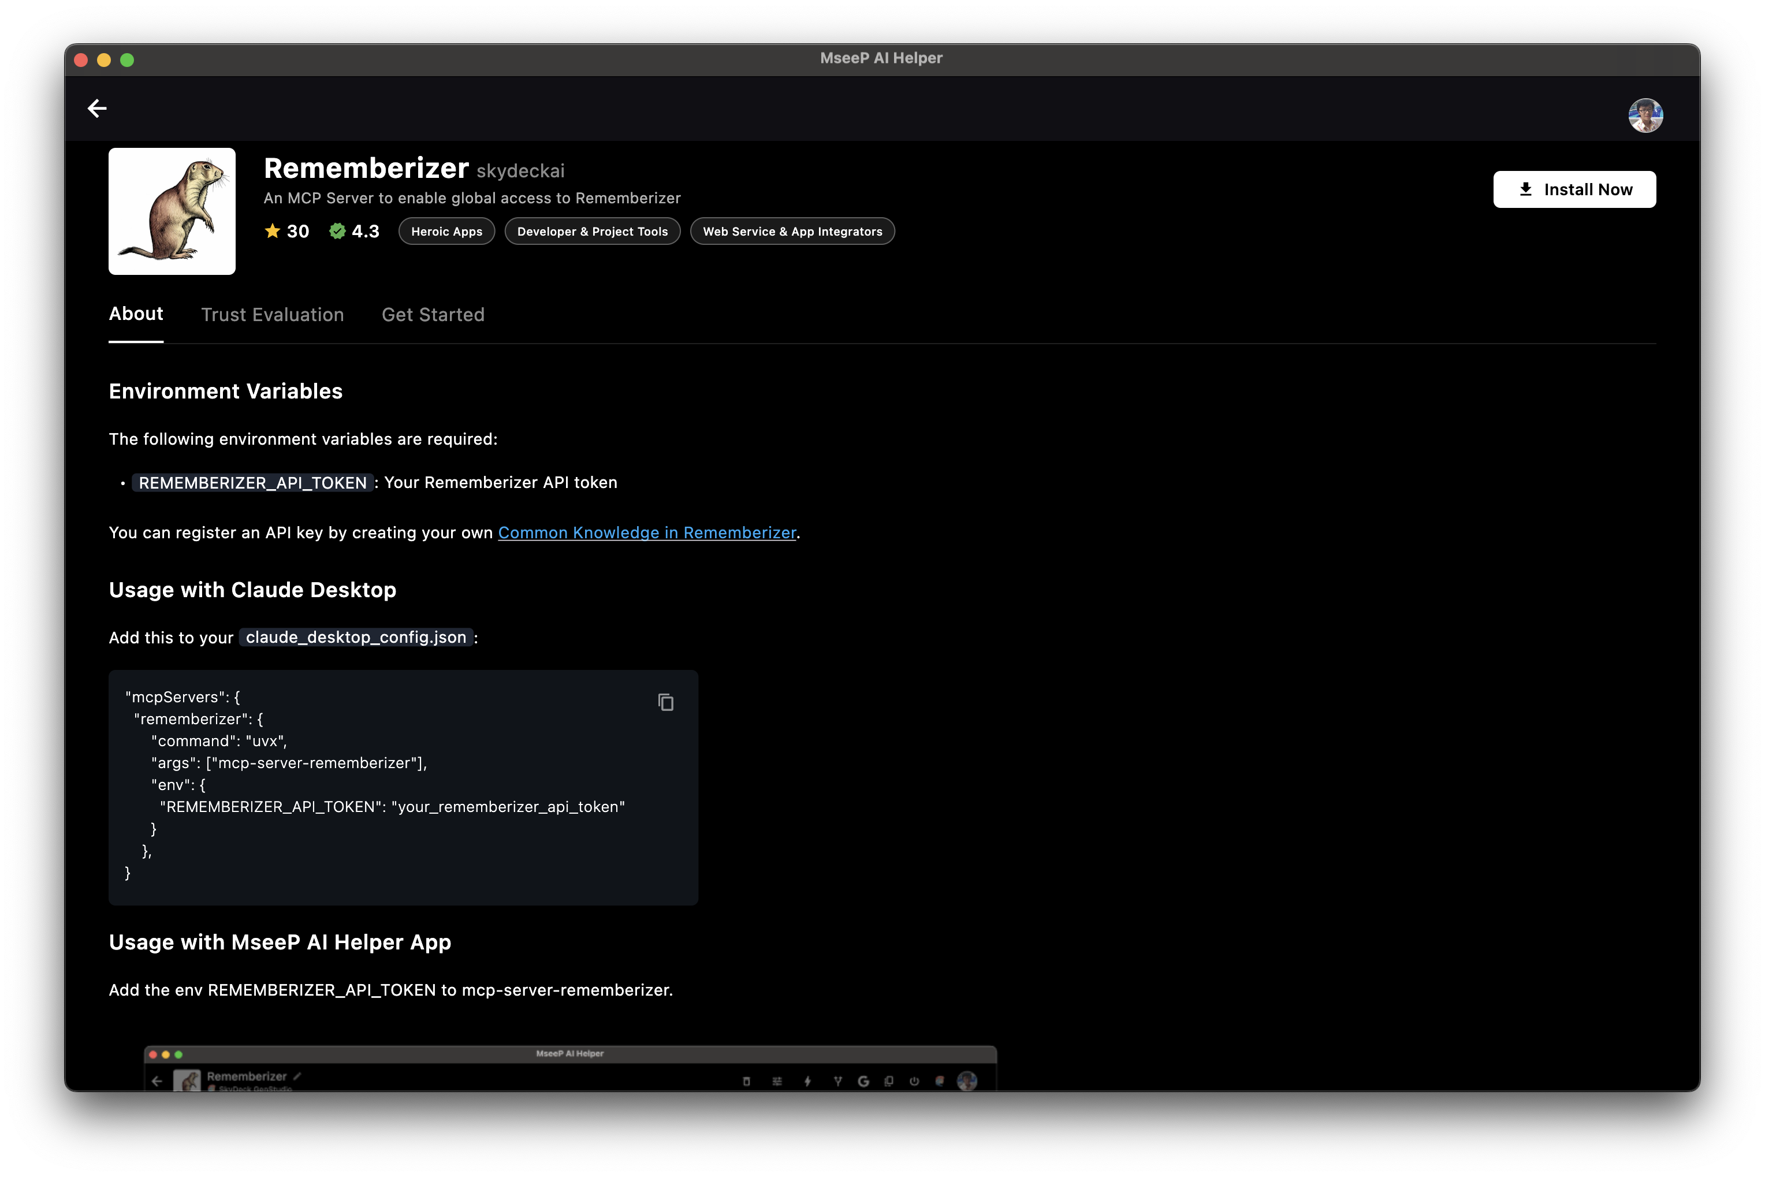Follow the Common Knowledge in Rememberizer link
Screen dimensions: 1765x1177
pos(646,532)
